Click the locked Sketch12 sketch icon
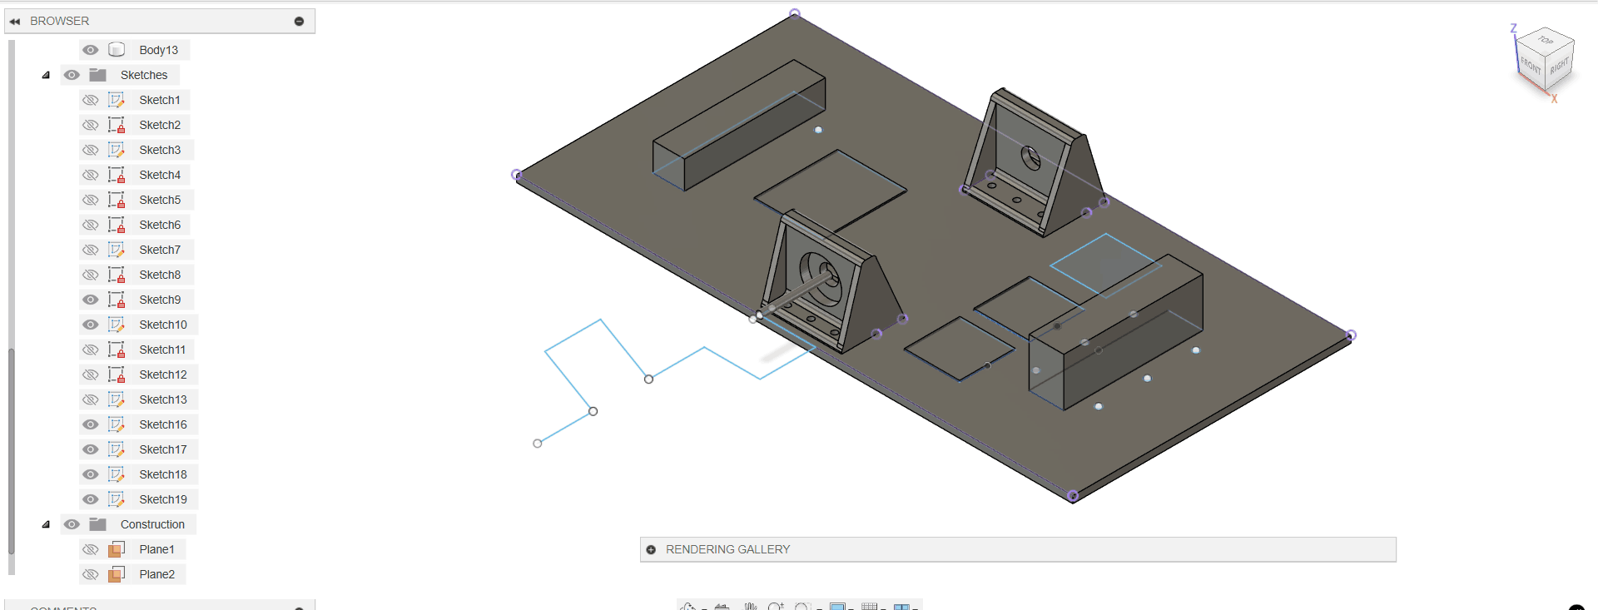The height and width of the screenshot is (610, 1598). click(117, 374)
